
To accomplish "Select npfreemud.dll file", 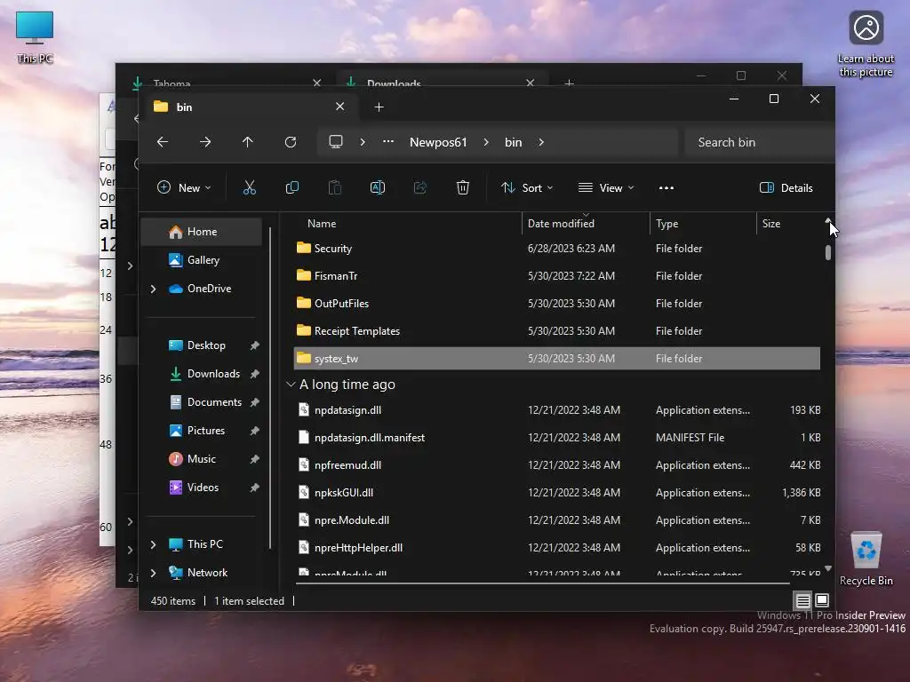I will coord(557,465).
